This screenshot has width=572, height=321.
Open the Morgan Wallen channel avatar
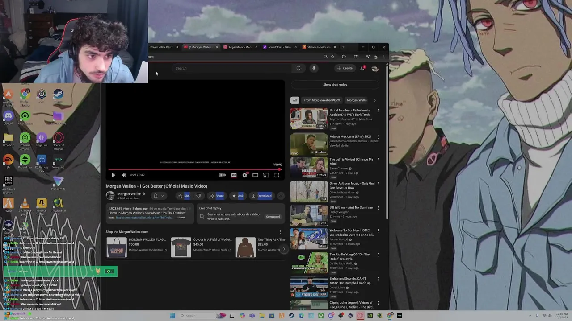[x=110, y=196]
